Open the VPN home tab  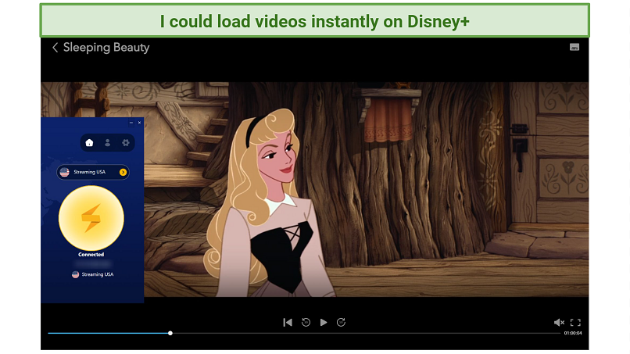89,143
